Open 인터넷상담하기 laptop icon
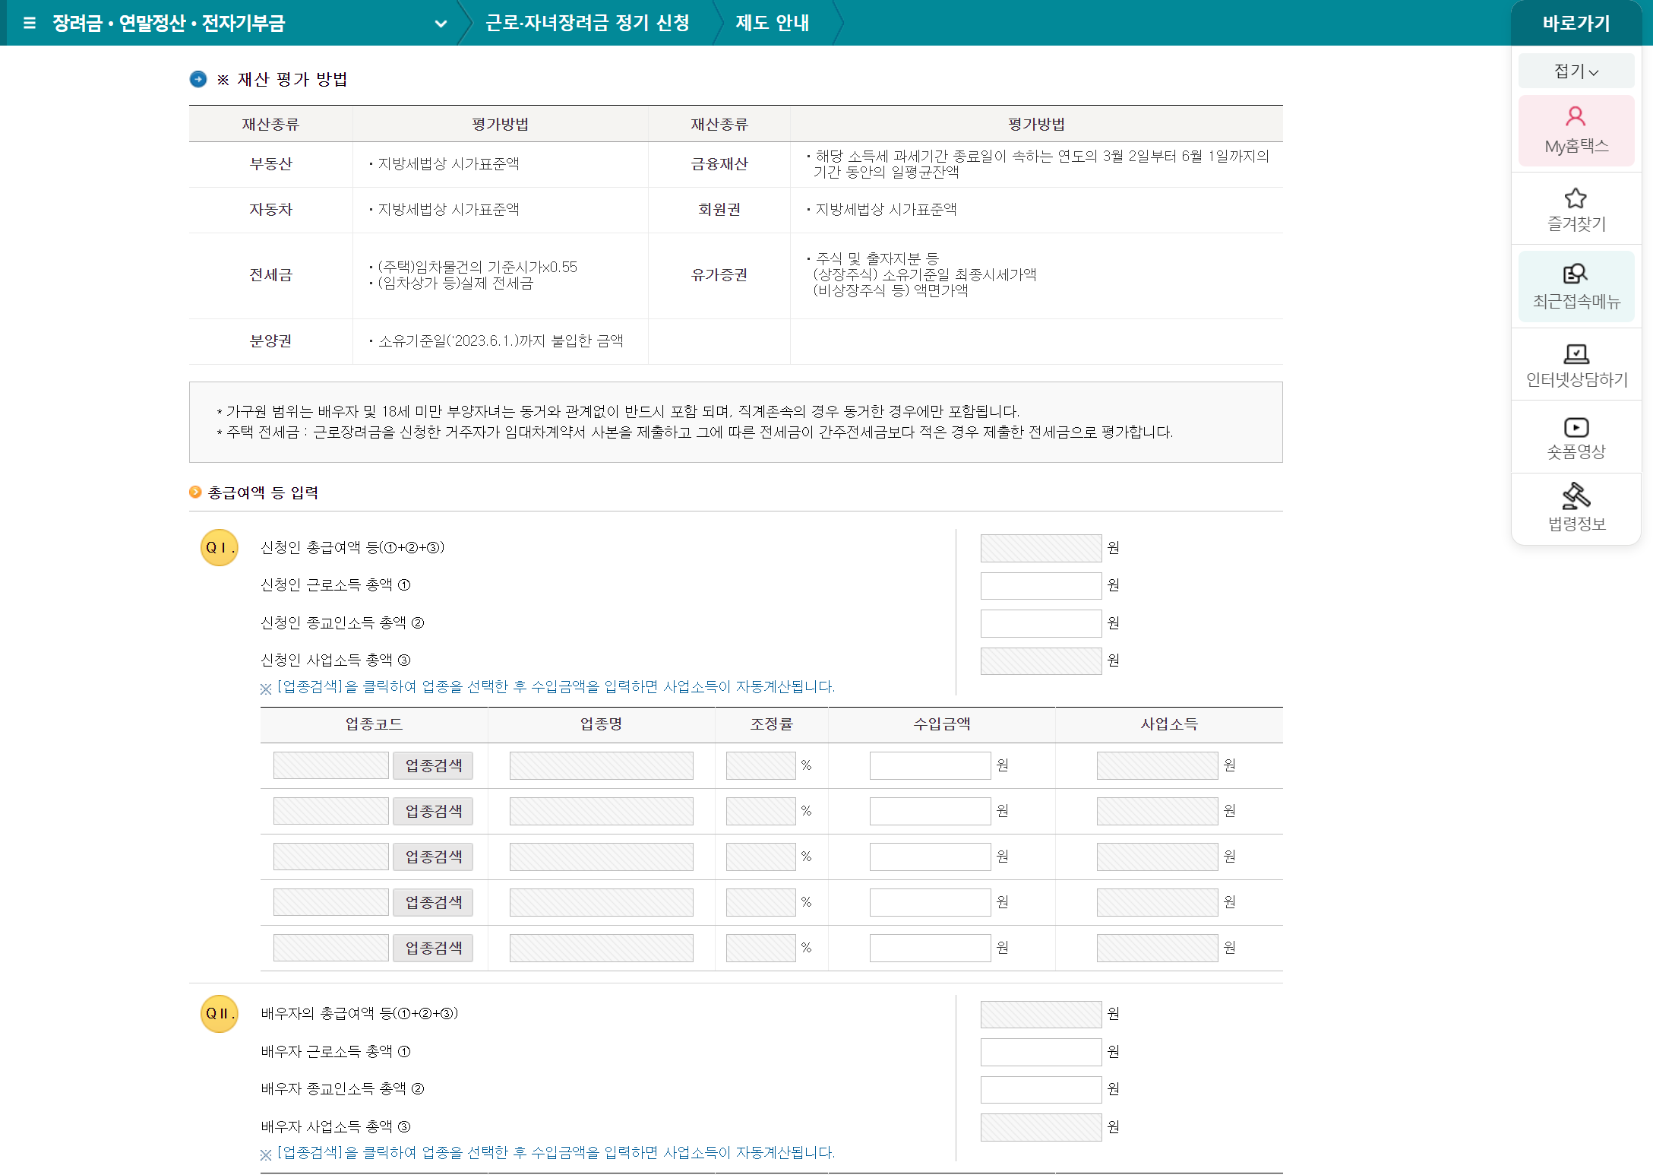The image size is (1653, 1175). pyautogui.click(x=1576, y=353)
